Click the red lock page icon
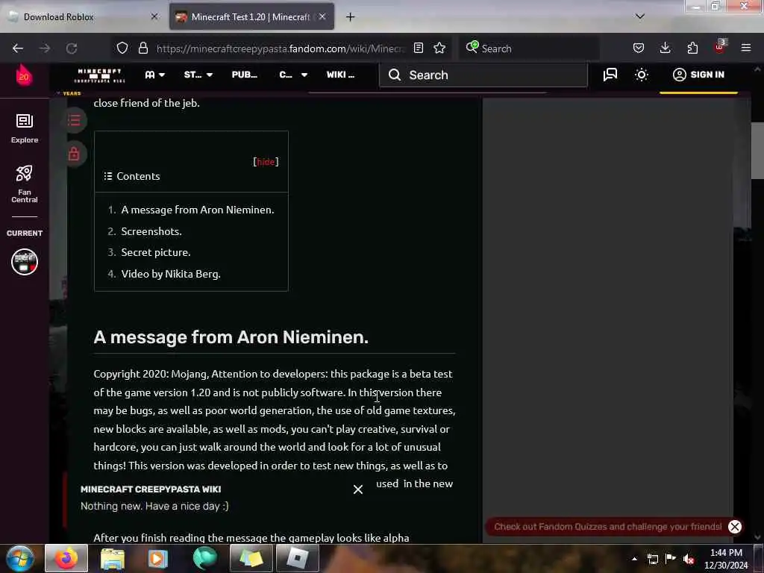 74,154
